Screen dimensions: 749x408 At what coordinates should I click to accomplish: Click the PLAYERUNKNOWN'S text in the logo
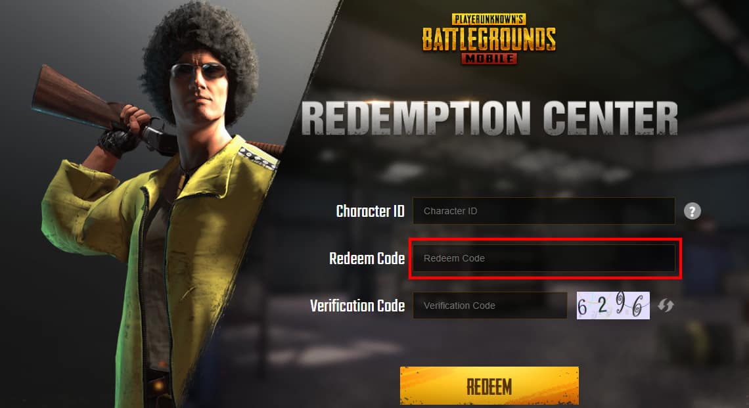489,19
